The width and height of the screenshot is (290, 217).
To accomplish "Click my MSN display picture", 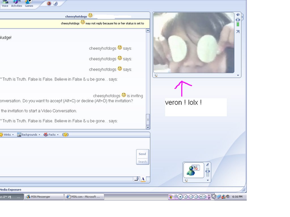I will [194, 170].
